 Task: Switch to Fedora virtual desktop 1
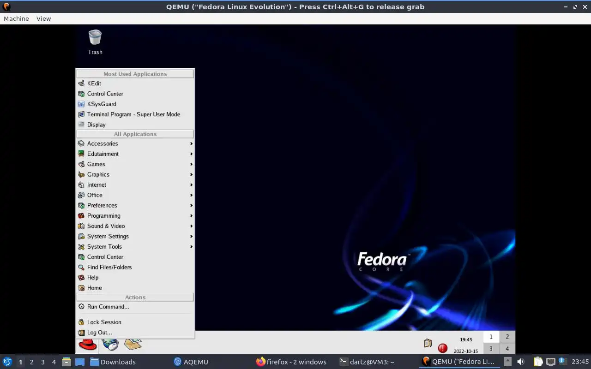click(491, 337)
